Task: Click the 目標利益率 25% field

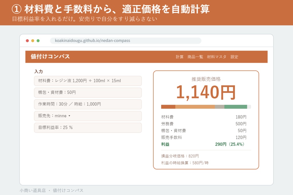Action: [x=88, y=128]
